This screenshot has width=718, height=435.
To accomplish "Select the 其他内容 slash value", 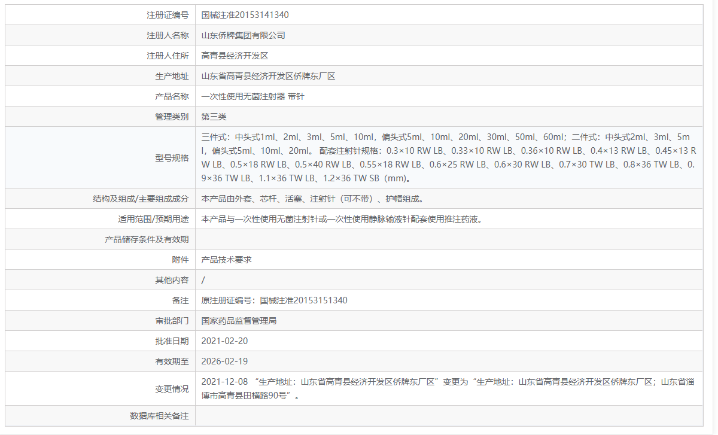I will click(x=202, y=279).
